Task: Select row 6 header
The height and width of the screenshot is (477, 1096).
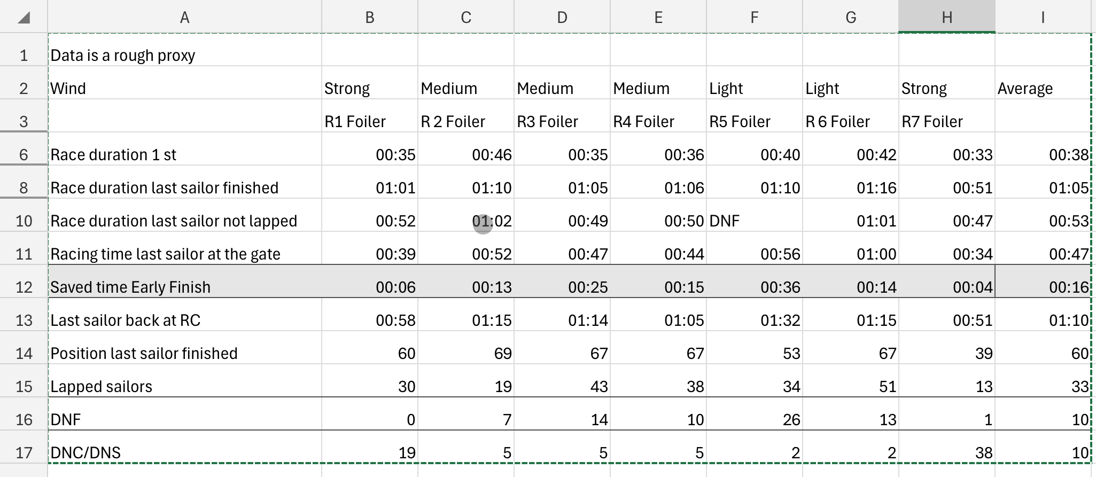Action: (x=24, y=155)
